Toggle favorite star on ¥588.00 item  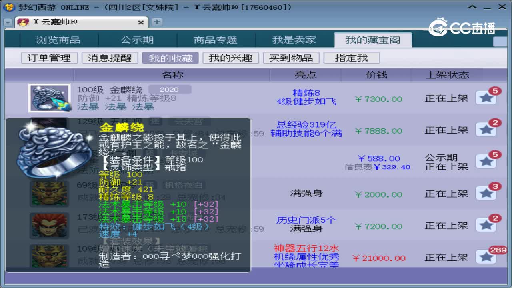click(486, 162)
